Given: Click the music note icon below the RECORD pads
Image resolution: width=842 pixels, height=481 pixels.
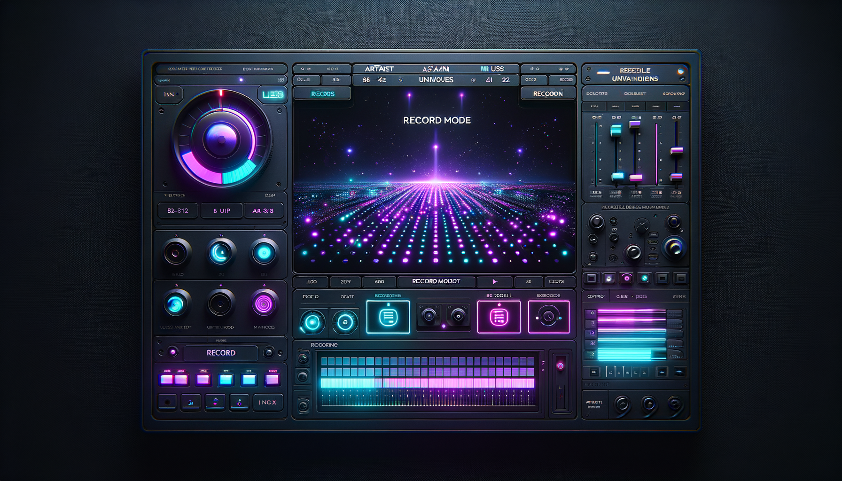Looking at the screenshot, I should pos(190,403).
